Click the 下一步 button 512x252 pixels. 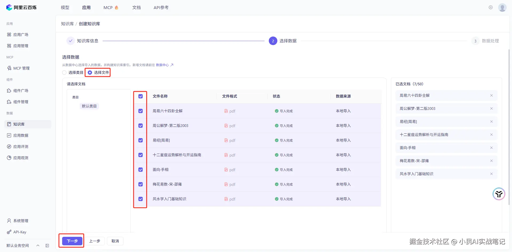pos(72,241)
